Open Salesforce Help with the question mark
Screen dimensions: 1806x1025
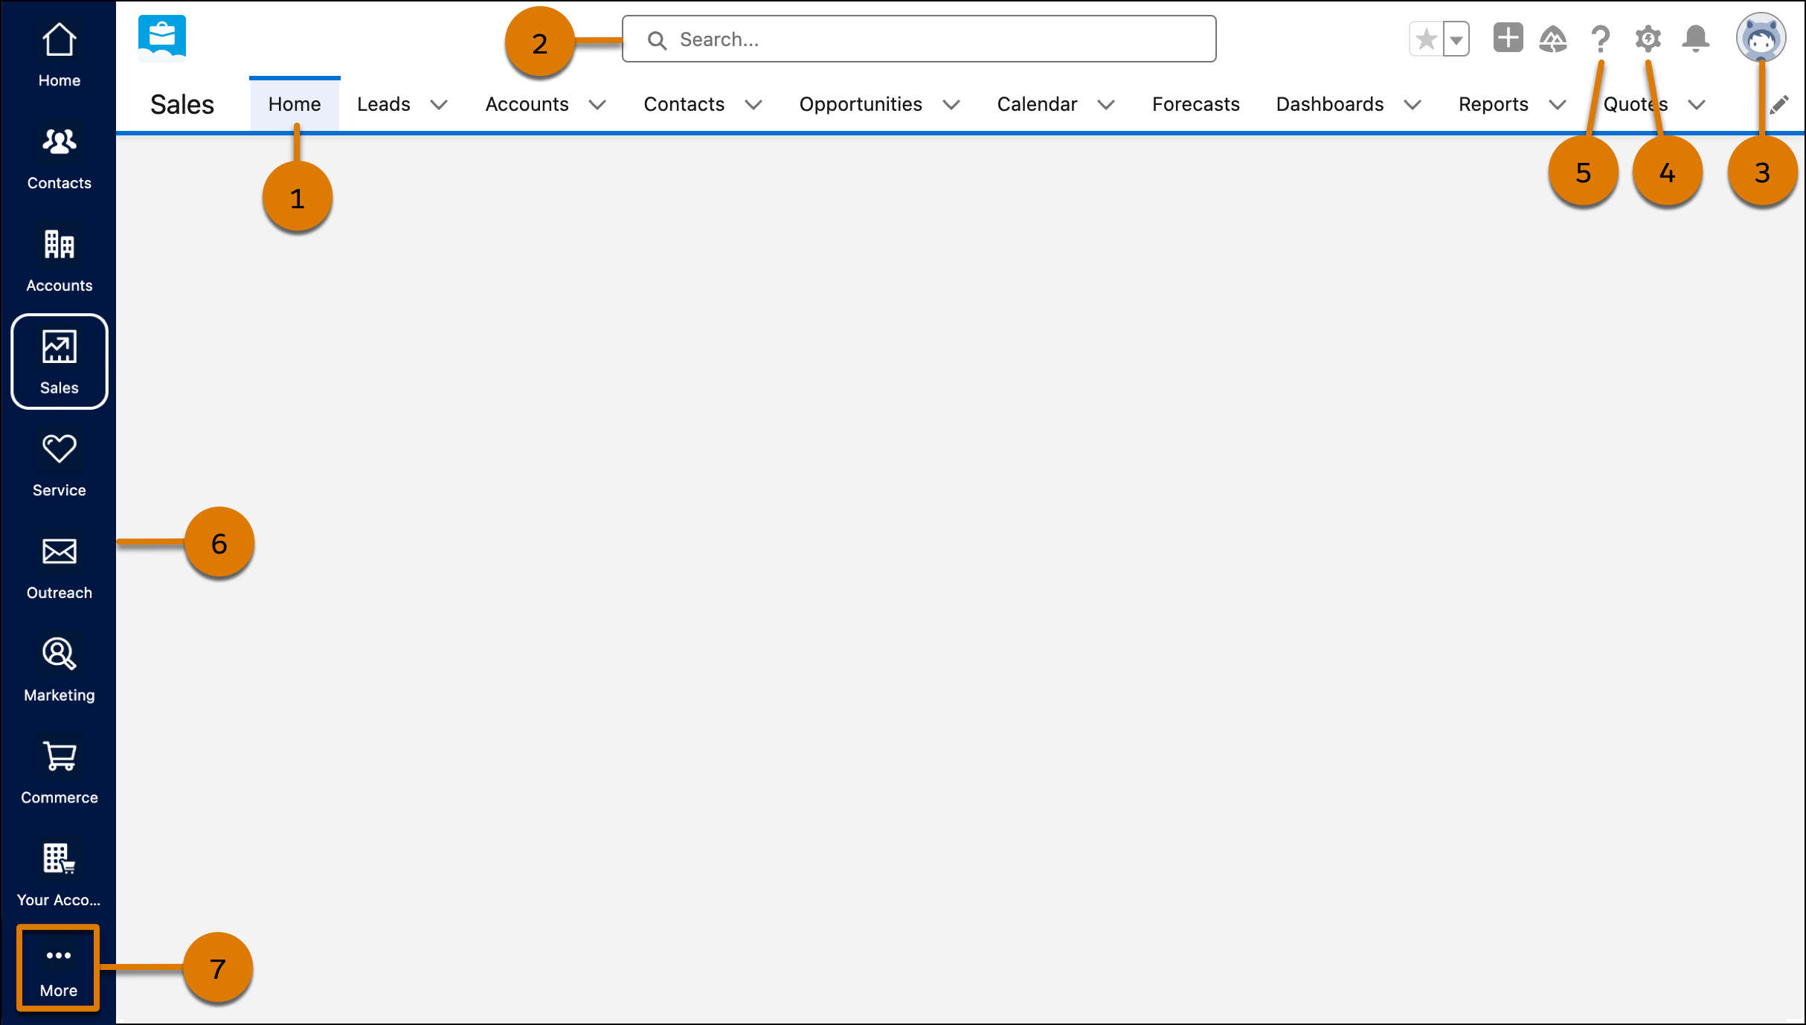1599,39
